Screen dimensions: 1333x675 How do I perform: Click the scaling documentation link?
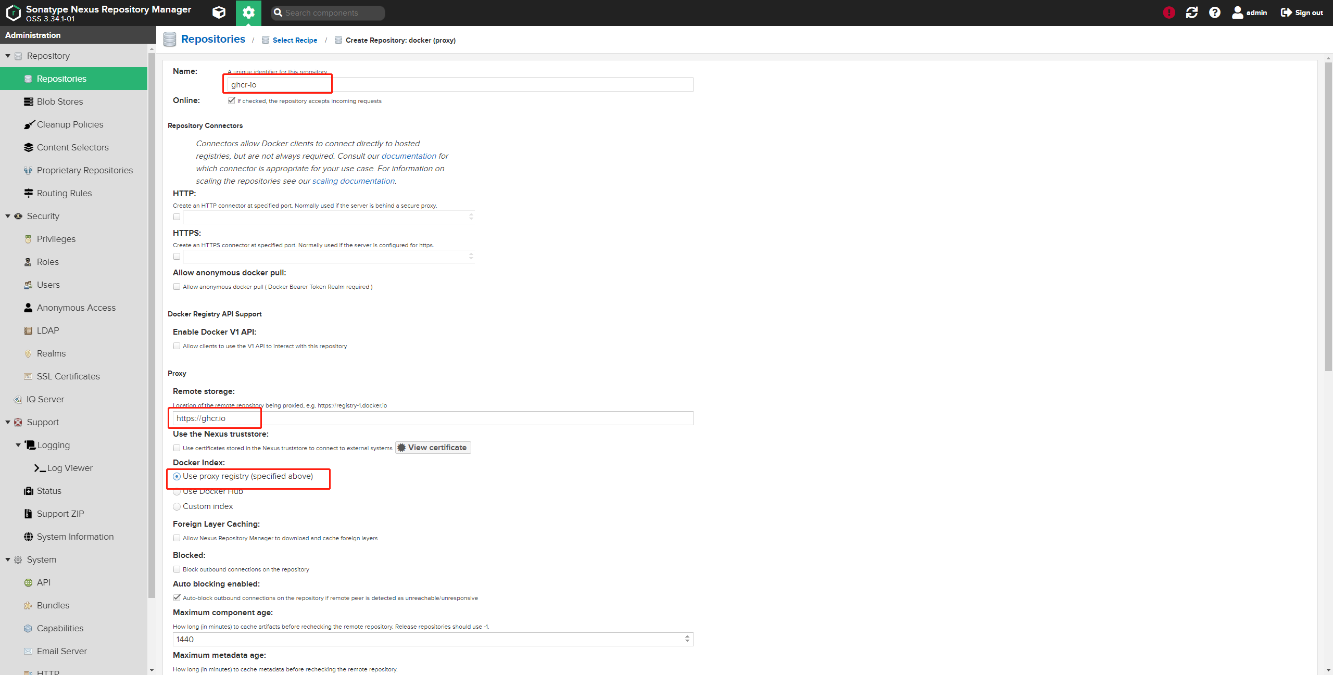click(353, 181)
